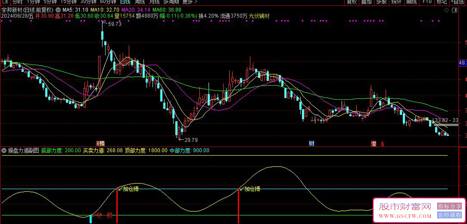This screenshot has width=467, height=224.
Task: Switch to the 日线 daily period tab
Action: pos(125,2)
